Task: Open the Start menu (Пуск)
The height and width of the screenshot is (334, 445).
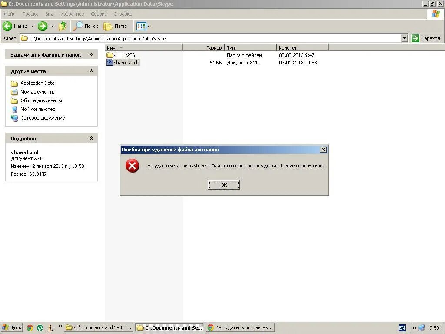Action: [x=12, y=328]
